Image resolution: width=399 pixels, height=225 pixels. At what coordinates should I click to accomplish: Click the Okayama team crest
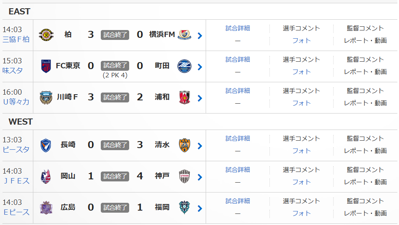click(46, 176)
